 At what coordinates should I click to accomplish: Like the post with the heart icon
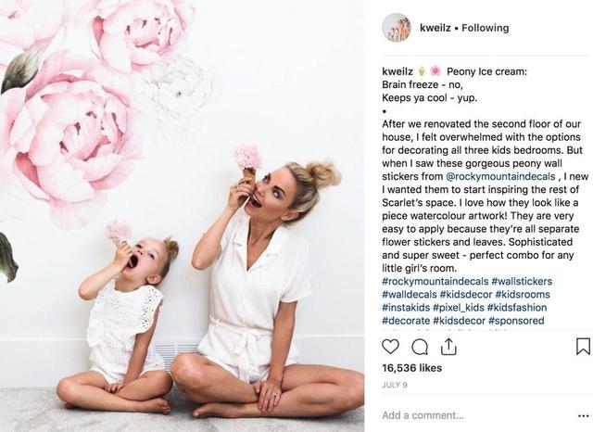(390, 347)
